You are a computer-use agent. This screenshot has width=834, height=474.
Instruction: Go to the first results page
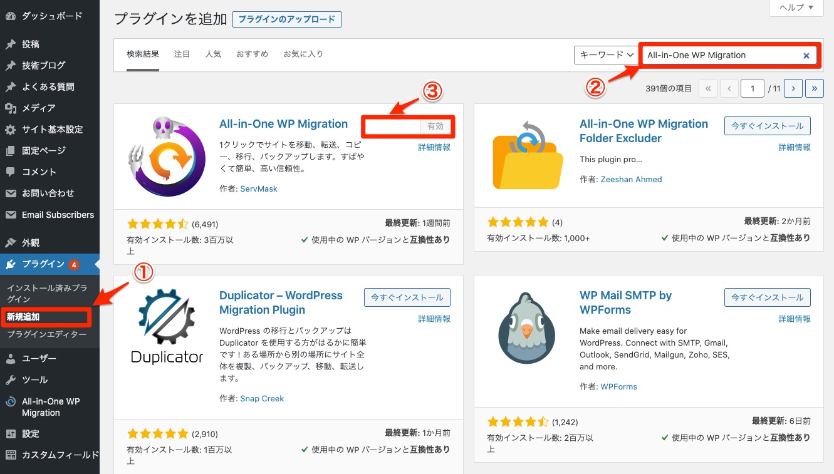point(707,89)
